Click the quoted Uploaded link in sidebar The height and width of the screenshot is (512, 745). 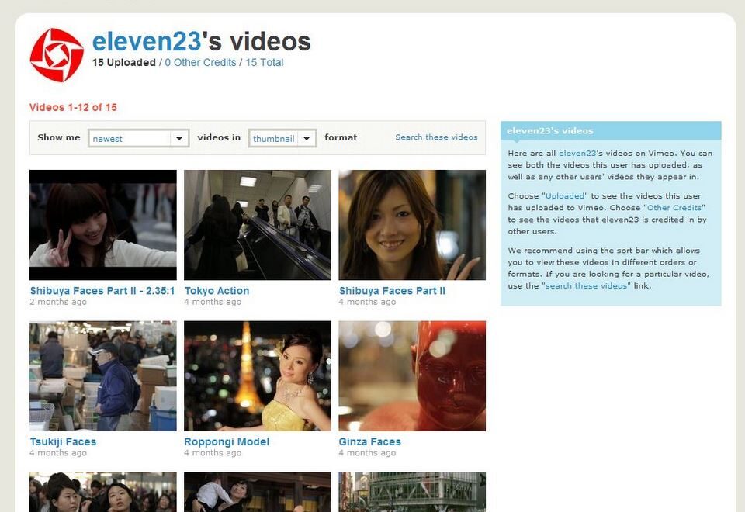(x=565, y=195)
